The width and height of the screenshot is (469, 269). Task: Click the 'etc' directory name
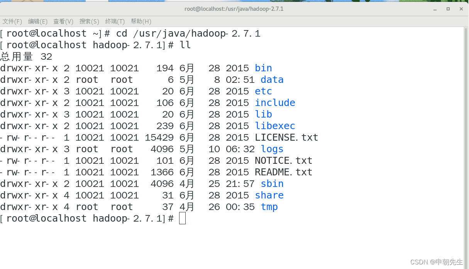coord(263,91)
